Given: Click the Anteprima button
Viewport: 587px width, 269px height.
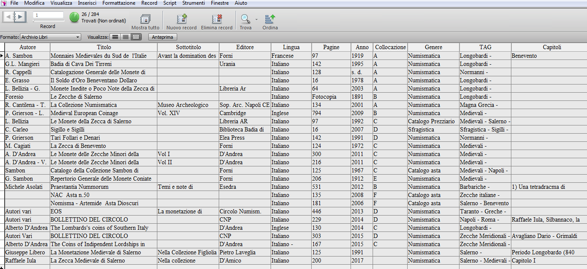Looking at the screenshot, I should (163, 37).
